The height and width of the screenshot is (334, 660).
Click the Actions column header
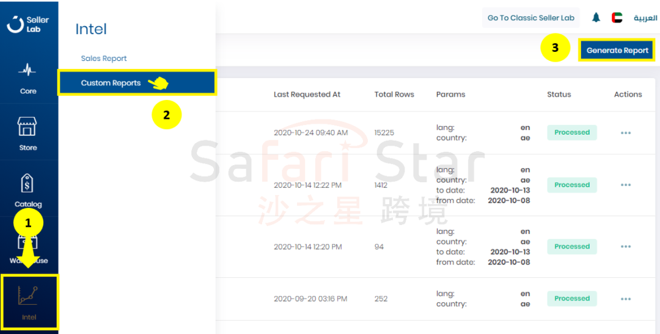(x=628, y=94)
